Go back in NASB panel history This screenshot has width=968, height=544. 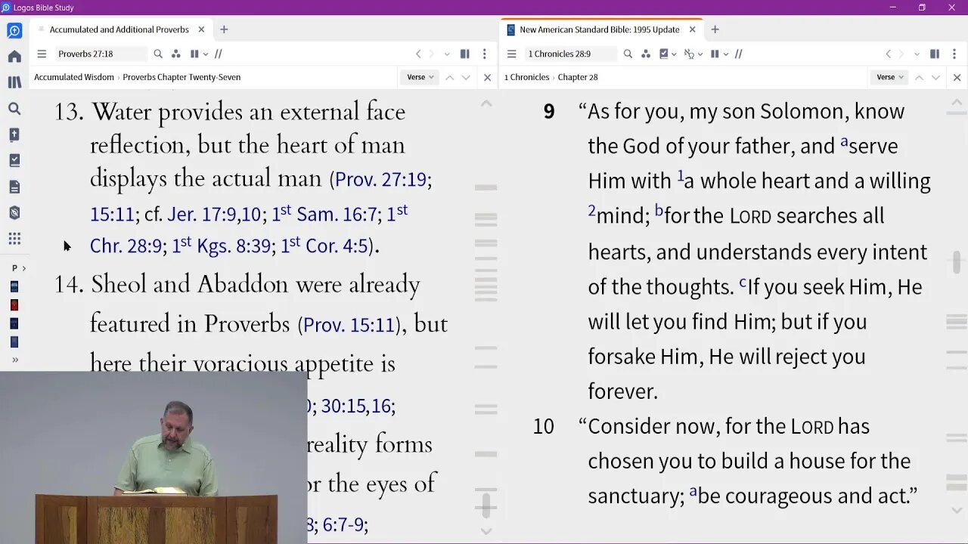click(x=888, y=54)
